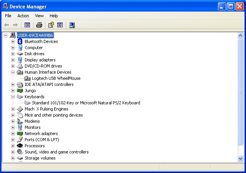246x173 pixels.
Task: Expand Mice and other pointing devices
Action: click(x=13, y=115)
